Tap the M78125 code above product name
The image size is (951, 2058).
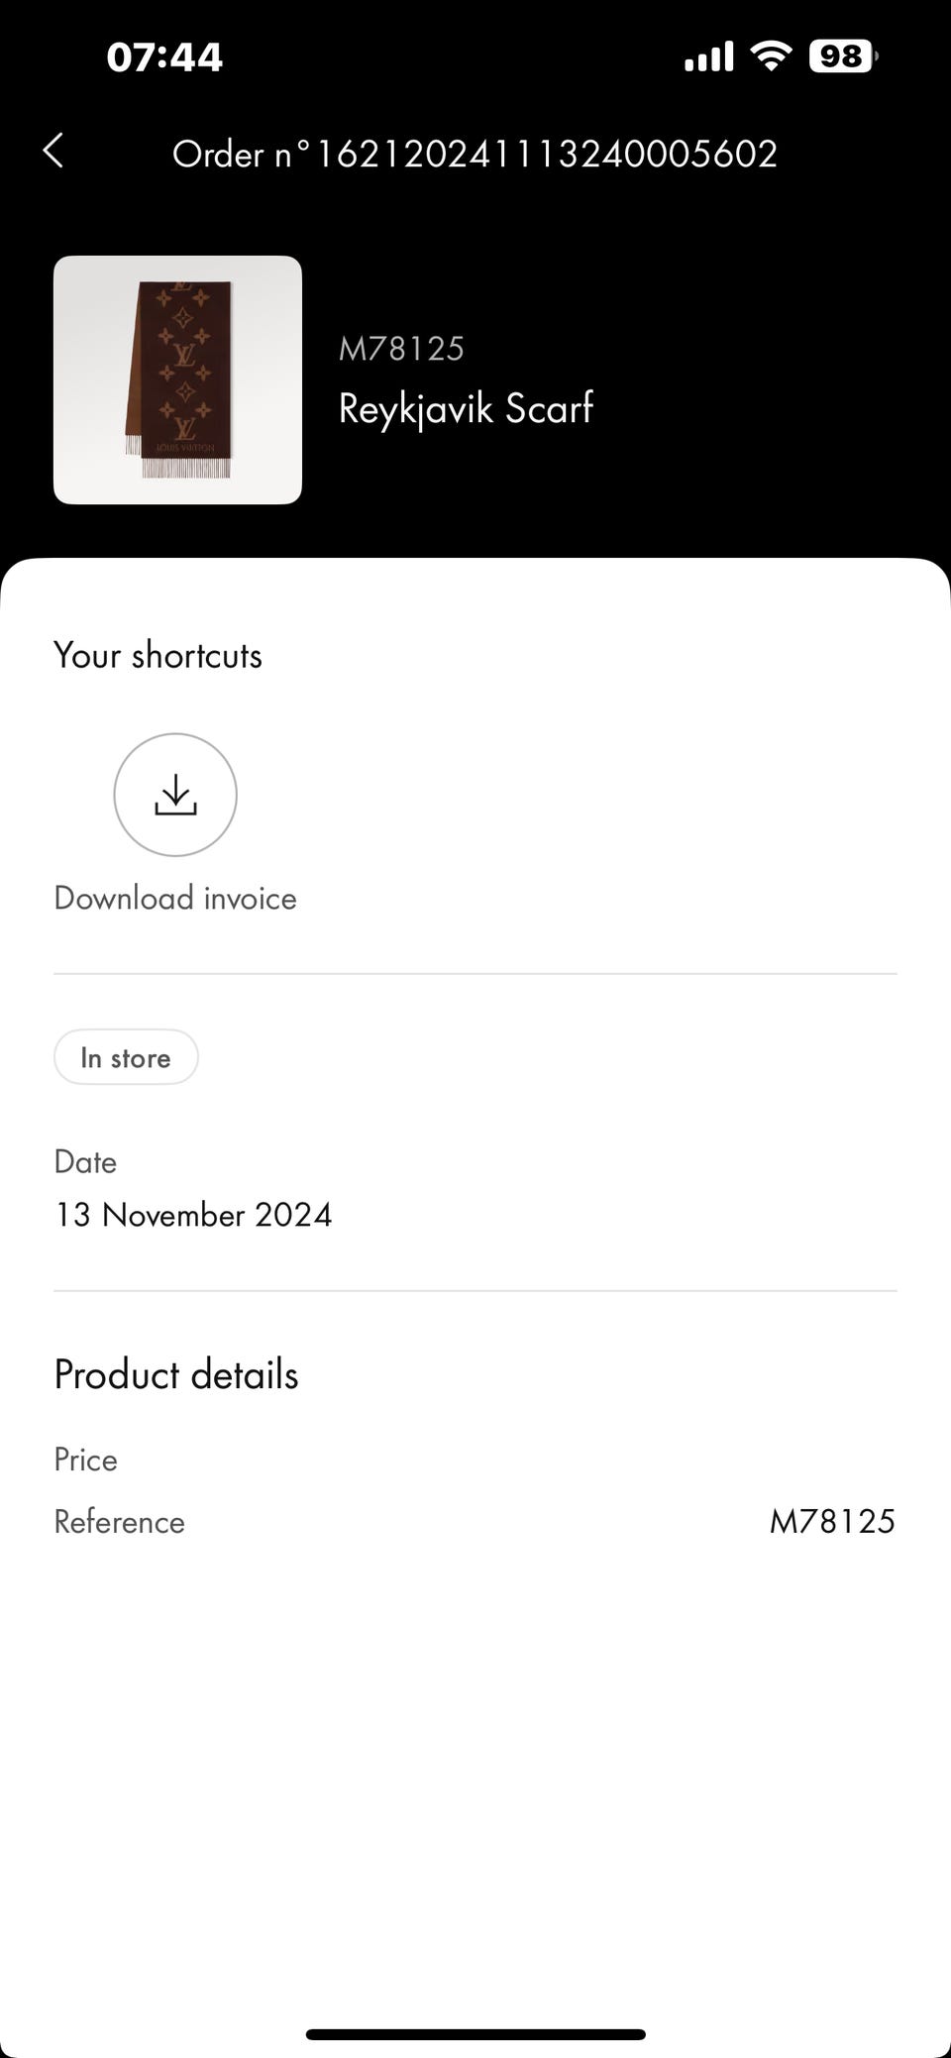click(x=401, y=349)
